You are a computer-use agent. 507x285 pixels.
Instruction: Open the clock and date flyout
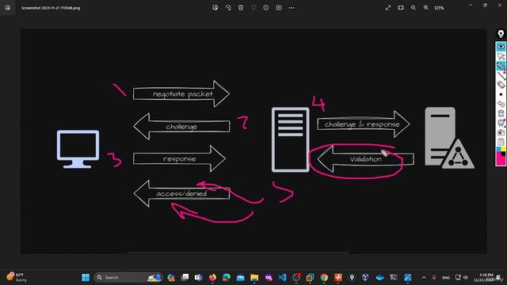483,277
